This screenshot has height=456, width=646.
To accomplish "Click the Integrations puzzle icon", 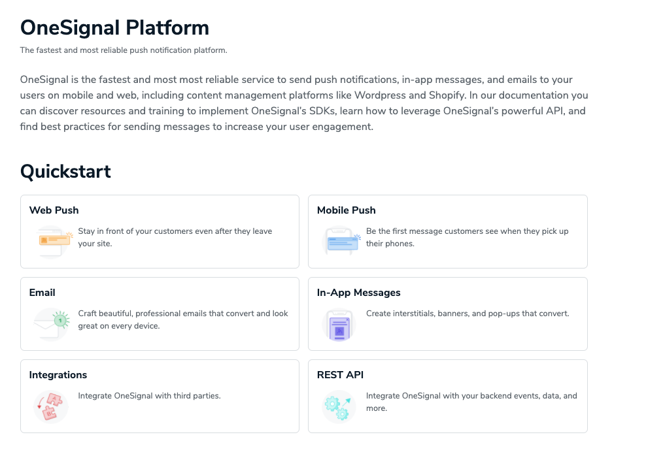I will click(x=52, y=406).
